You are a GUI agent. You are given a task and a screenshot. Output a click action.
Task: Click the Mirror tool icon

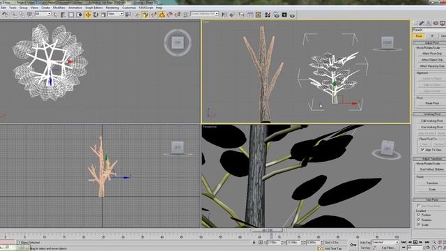[x=224, y=15]
